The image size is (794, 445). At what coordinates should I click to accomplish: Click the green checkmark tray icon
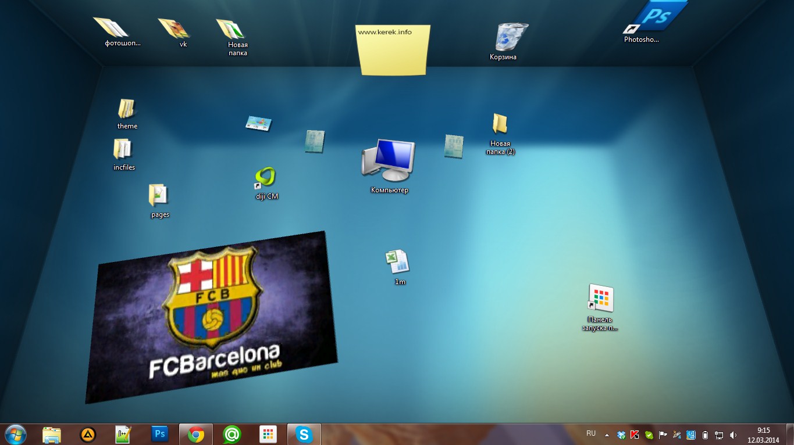(649, 435)
